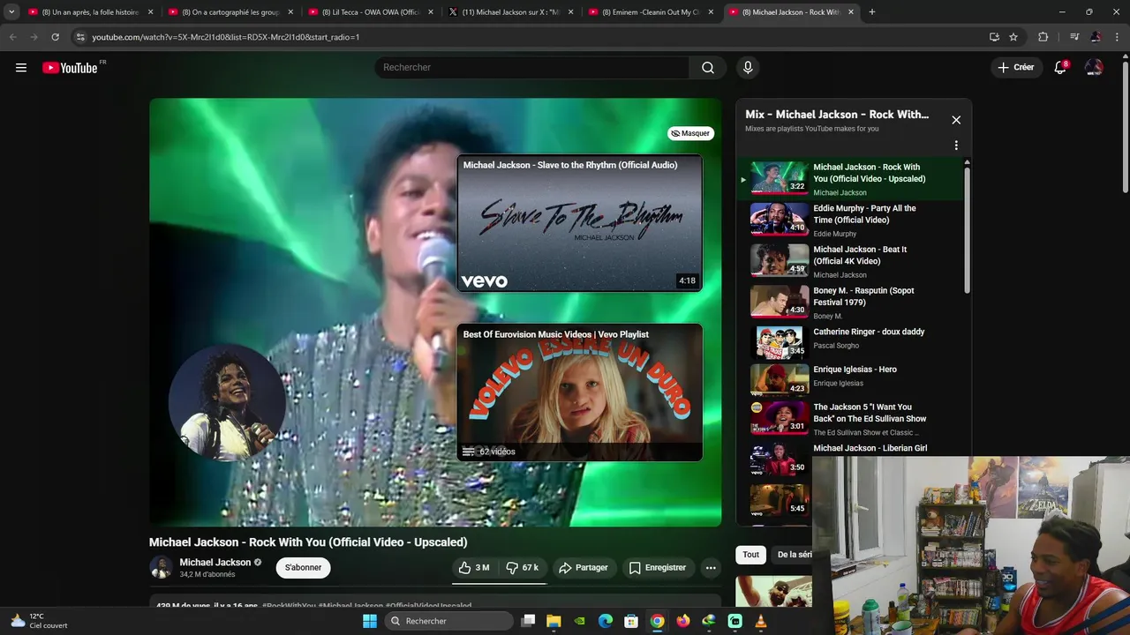
Task: Click the install app icon in address bar
Action: coord(994,37)
